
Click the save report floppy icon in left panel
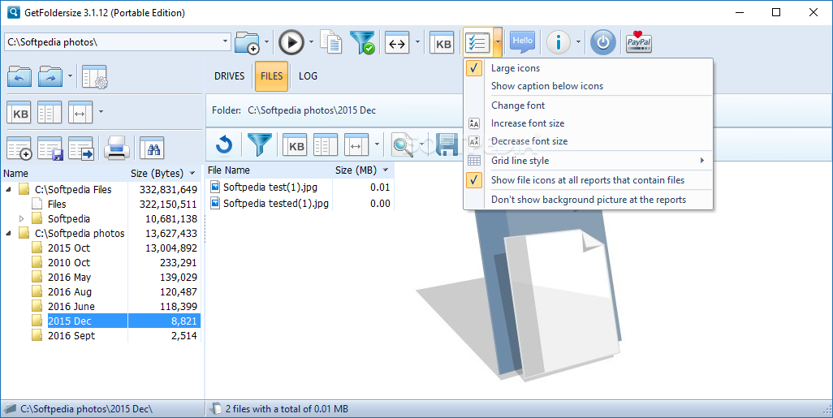point(50,149)
